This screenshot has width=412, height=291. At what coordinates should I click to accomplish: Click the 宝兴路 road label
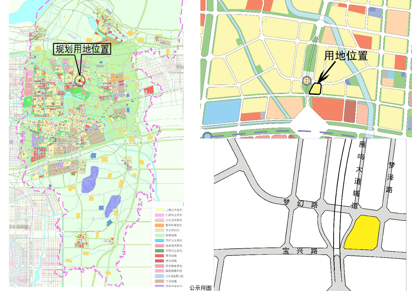tap(300, 251)
